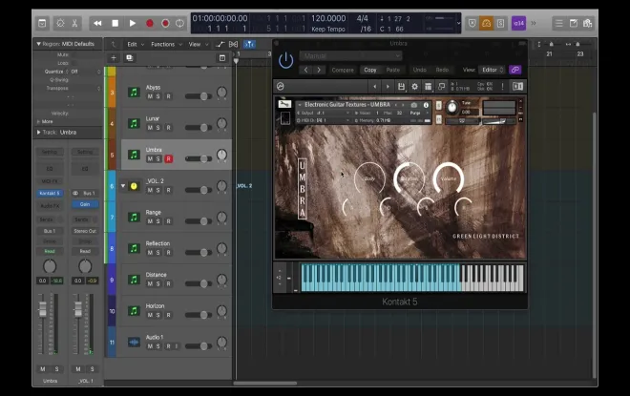Open the Display mode dropdown arrow

coord(458,23)
